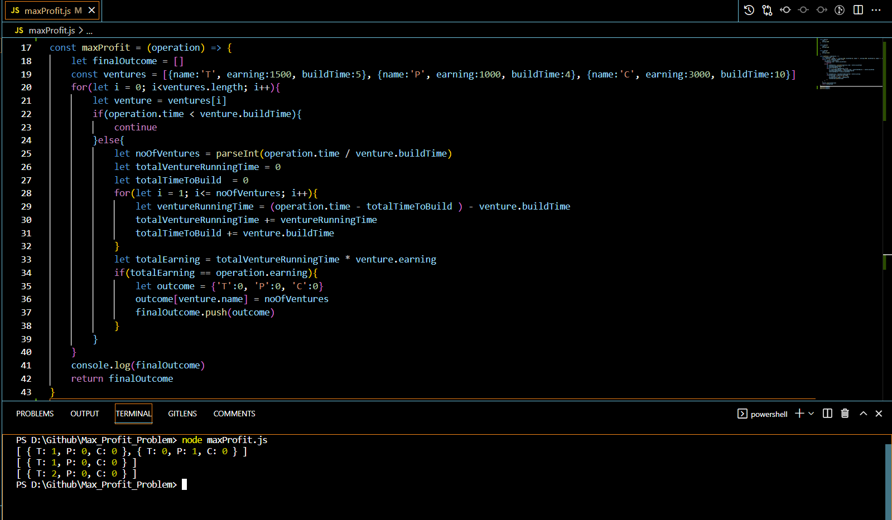This screenshot has width=892, height=520.
Task: Split the terminal pane
Action: point(828,413)
